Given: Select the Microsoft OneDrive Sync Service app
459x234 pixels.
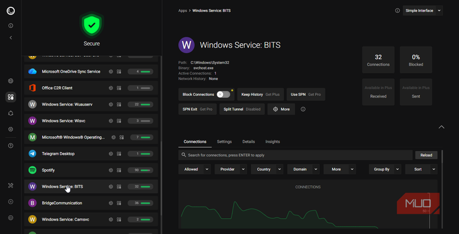Looking at the screenshot, I should [x=91, y=71].
